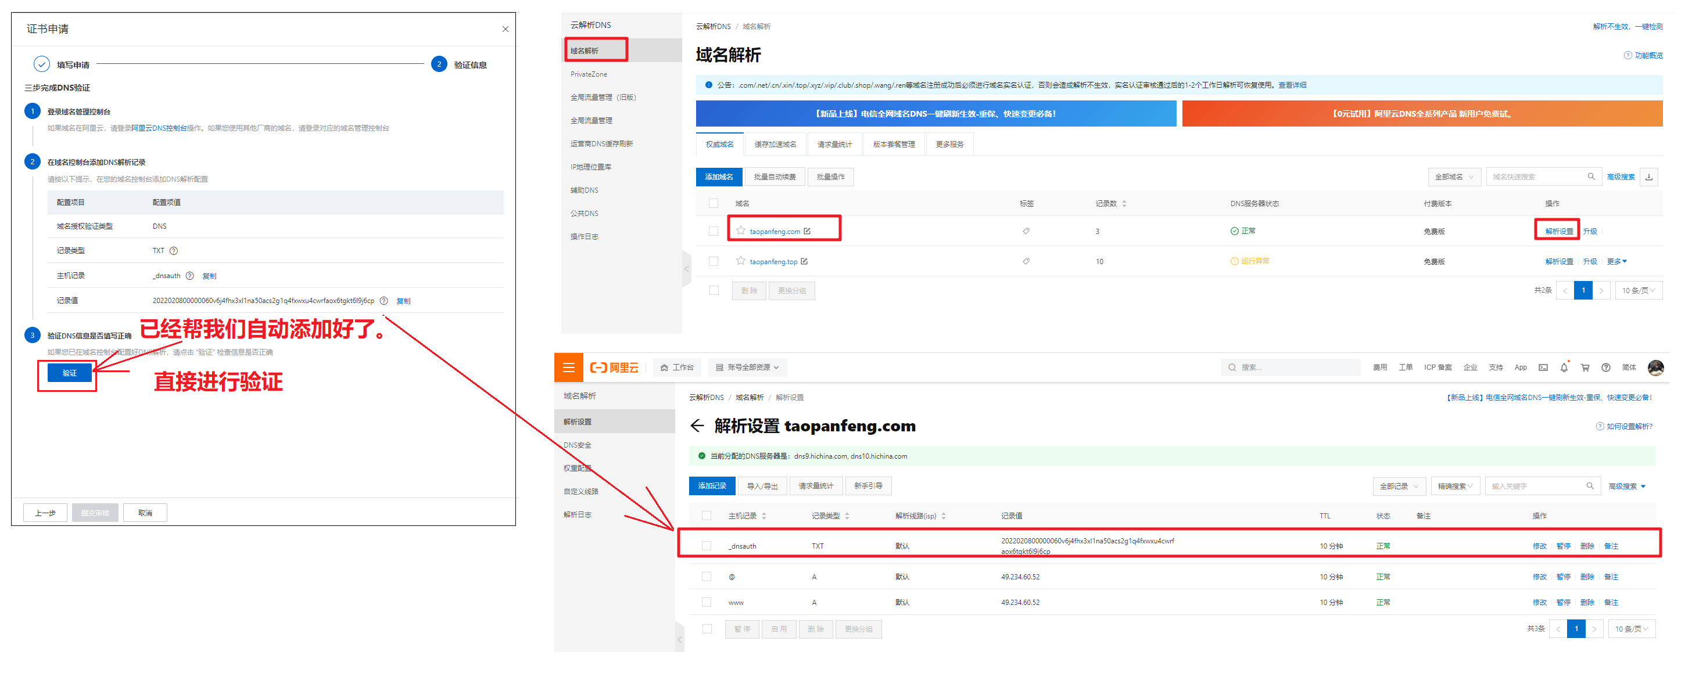Click the edit pencil icon next to taopanfeng.top

[804, 261]
